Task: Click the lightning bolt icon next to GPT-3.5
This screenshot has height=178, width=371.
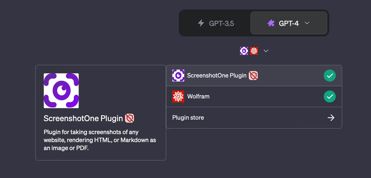Action: click(x=201, y=23)
